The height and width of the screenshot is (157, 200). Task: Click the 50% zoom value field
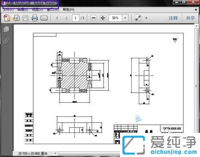(x=115, y=18)
